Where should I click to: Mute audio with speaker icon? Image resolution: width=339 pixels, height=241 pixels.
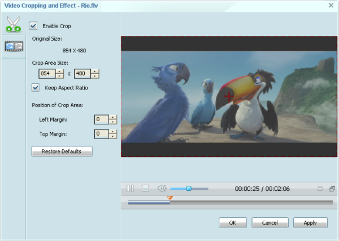(162, 188)
